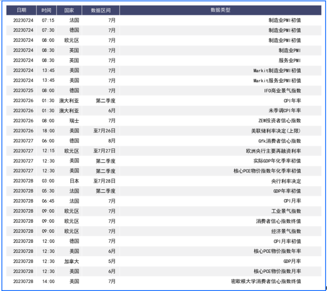Select 消费者信心指数终值

click(x=278, y=221)
